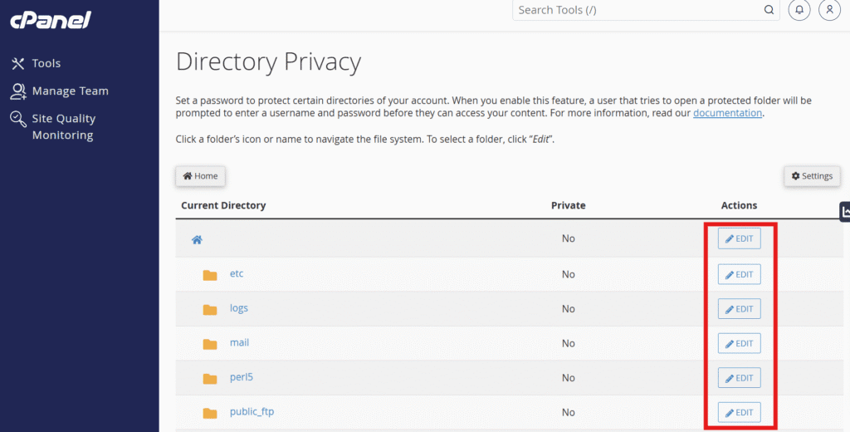The width and height of the screenshot is (850, 432).
Task: Click the Directory Privacy heading
Action: 268,62
